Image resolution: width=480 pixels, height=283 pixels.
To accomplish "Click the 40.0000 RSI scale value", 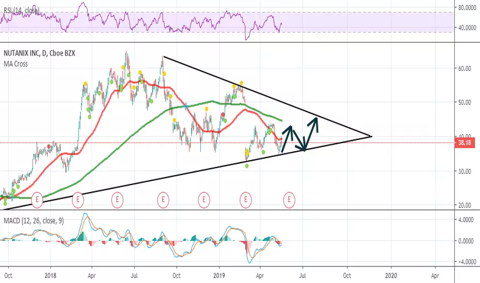I will point(467,28).
